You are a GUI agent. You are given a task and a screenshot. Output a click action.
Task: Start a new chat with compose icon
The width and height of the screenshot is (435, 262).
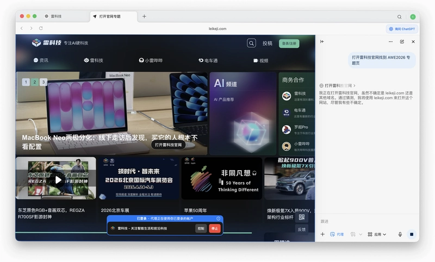(x=402, y=42)
